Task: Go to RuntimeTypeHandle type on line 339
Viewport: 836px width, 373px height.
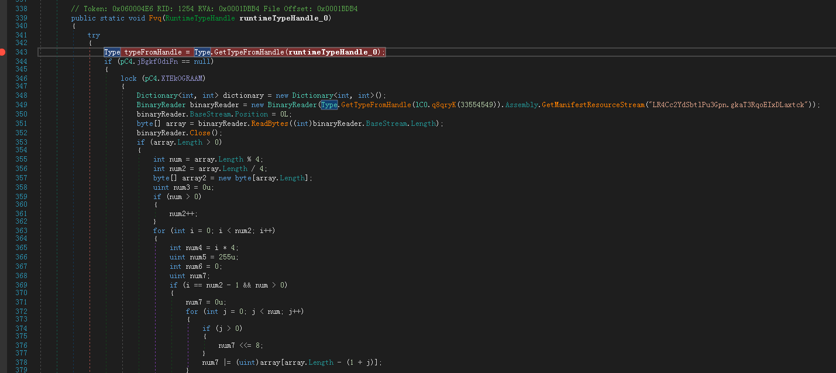Action: coord(201,18)
